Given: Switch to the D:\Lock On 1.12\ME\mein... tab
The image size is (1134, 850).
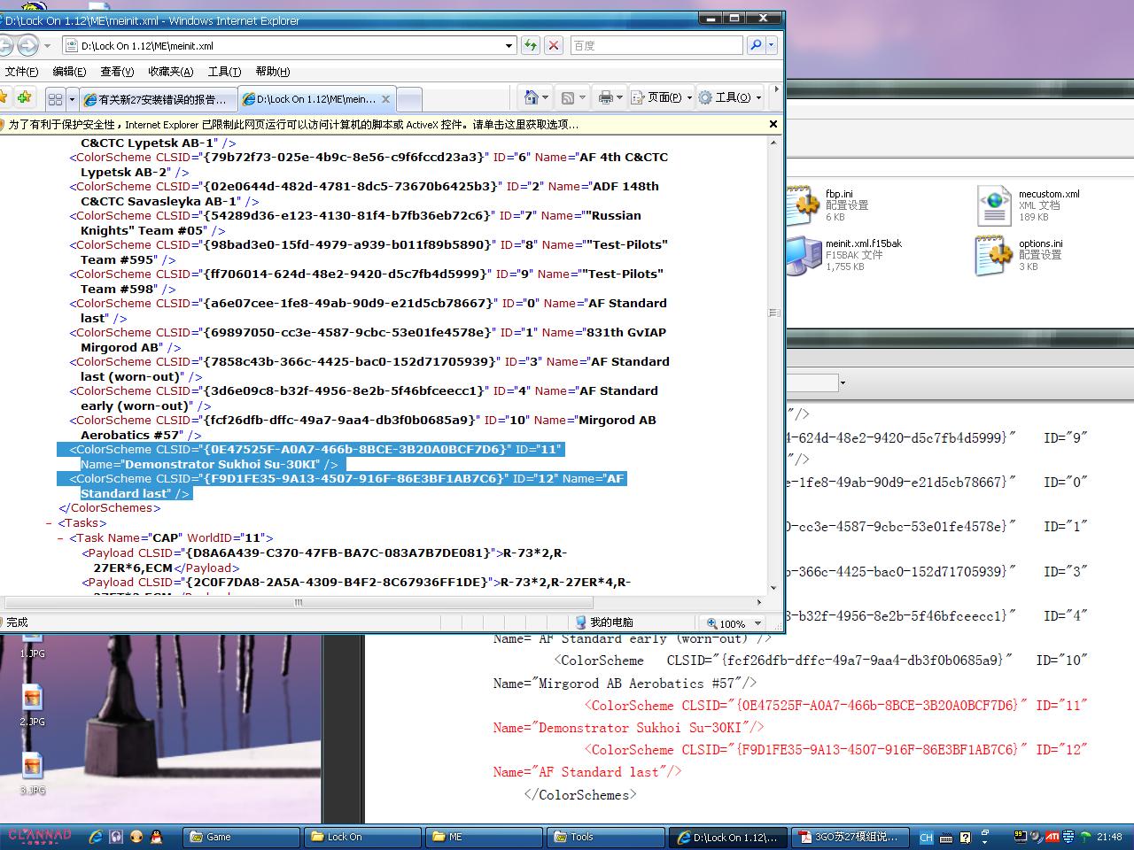Looking at the screenshot, I should pyautogui.click(x=317, y=99).
